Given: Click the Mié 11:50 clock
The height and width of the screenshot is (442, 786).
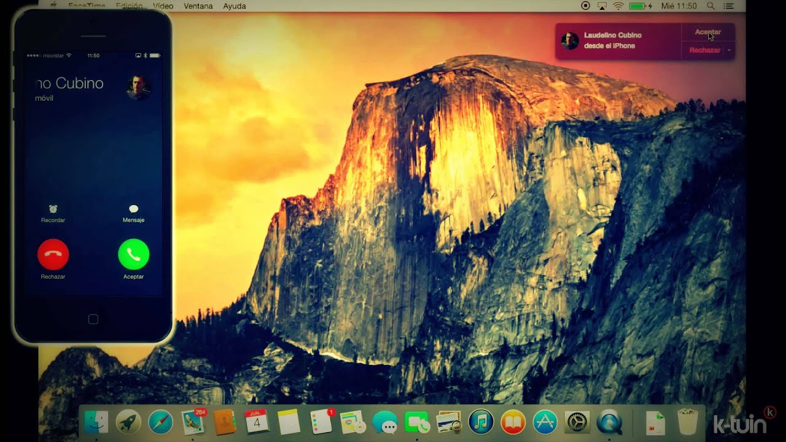Looking at the screenshot, I should click(x=679, y=6).
